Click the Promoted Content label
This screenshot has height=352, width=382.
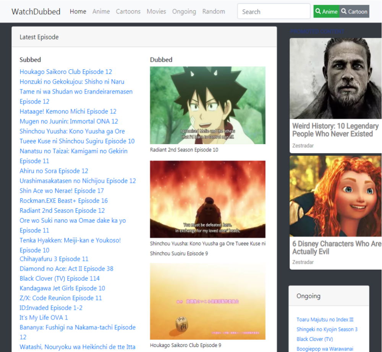coord(317,31)
